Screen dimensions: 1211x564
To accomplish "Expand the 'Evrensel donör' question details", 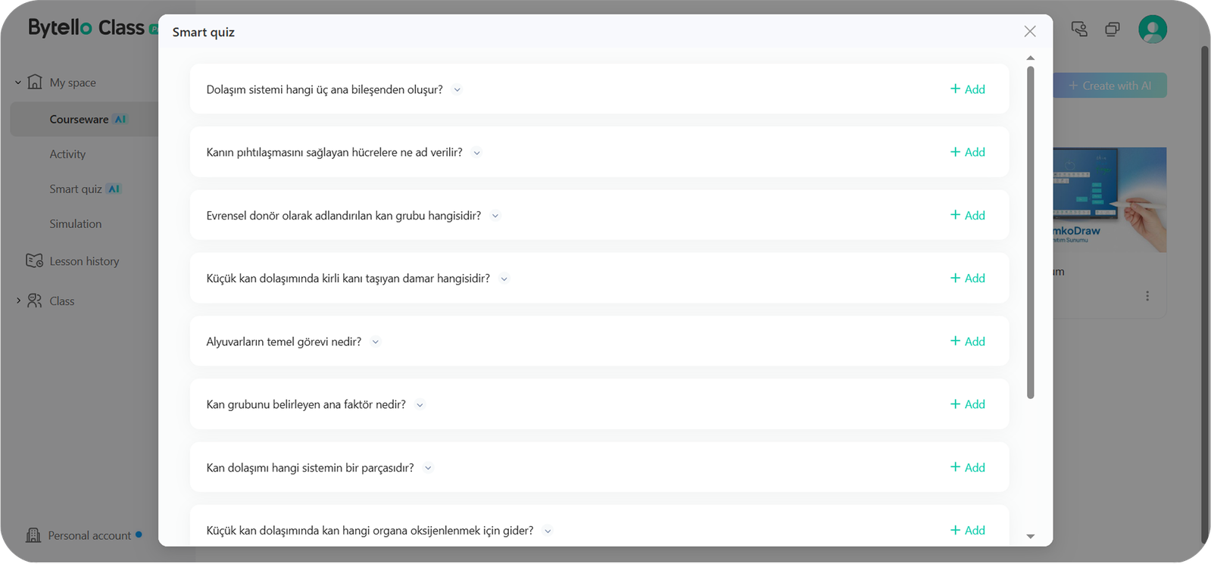I will 495,216.
